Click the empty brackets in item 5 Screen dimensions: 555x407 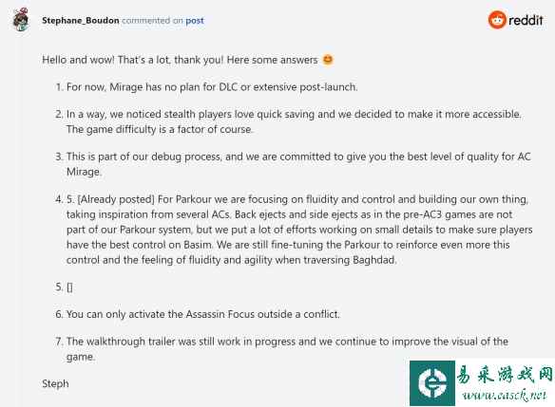pyautogui.click(x=69, y=287)
